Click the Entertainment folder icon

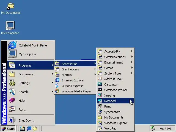coord(100,62)
